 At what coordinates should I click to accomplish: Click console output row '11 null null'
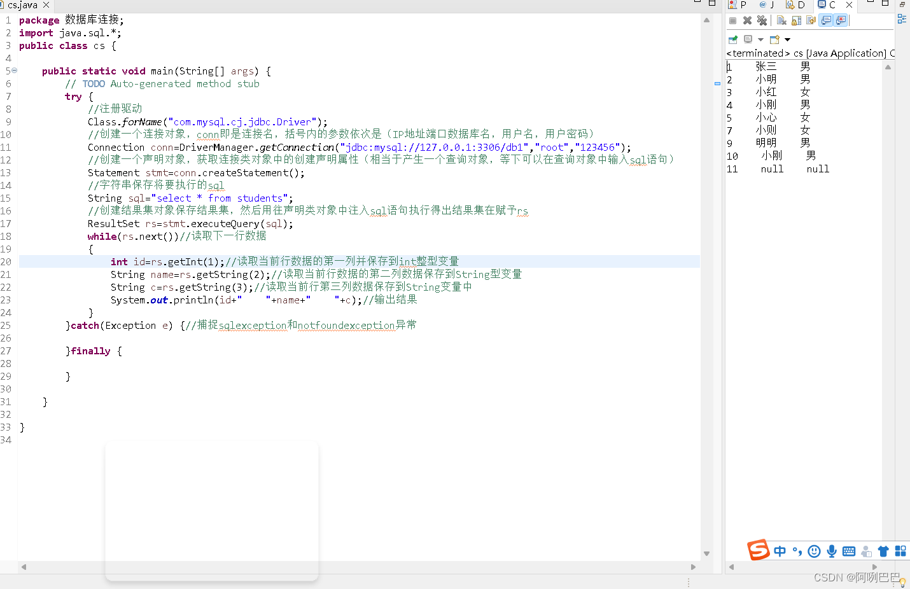[x=778, y=169]
